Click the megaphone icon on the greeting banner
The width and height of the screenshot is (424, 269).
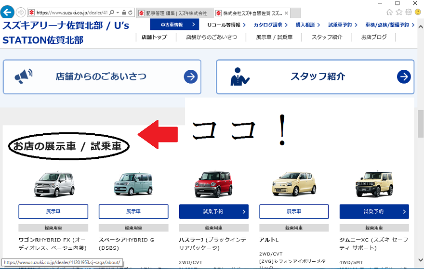coord(24,77)
